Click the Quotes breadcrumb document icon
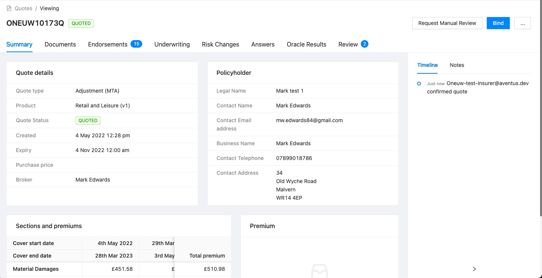Viewport: 542px width, 278px height. click(x=9, y=8)
